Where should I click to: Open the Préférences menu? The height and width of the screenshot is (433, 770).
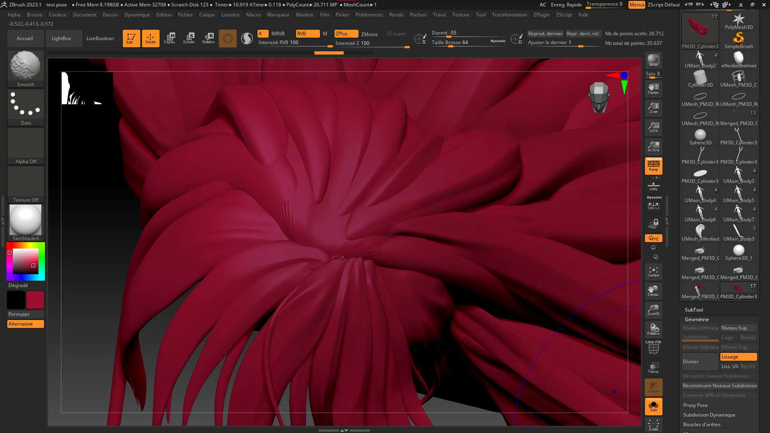[x=369, y=15]
